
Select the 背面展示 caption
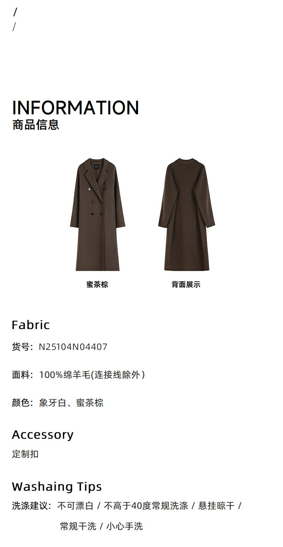coord(186,284)
